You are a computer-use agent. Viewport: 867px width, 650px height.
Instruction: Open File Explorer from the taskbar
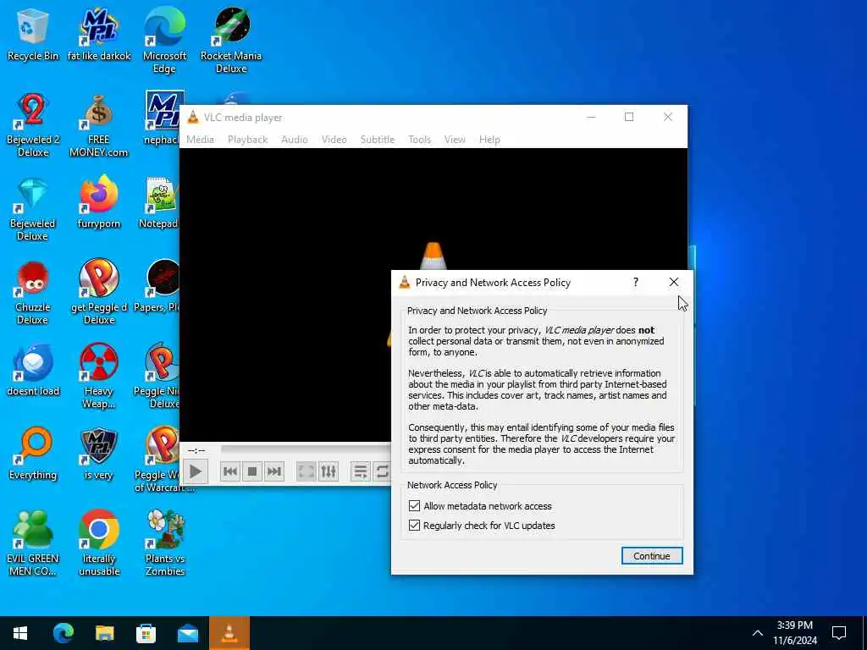(104, 633)
